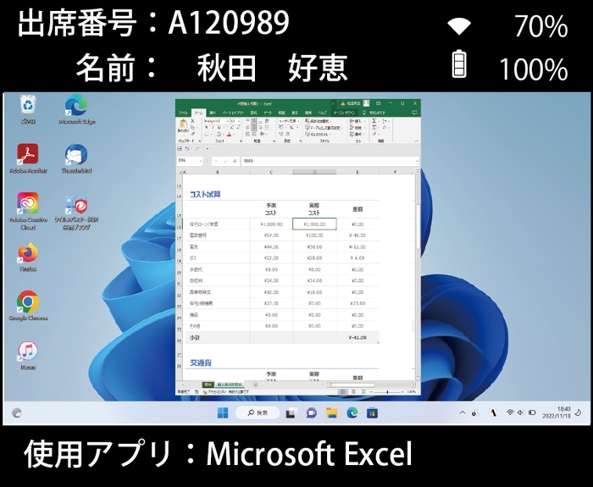The width and height of the screenshot is (593, 487).
Task: Switch to the ページレイアウト ribbon tab
Action: [x=233, y=113]
